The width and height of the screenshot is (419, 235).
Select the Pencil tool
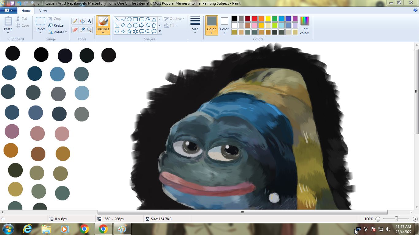pyautogui.click(x=75, y=21)
